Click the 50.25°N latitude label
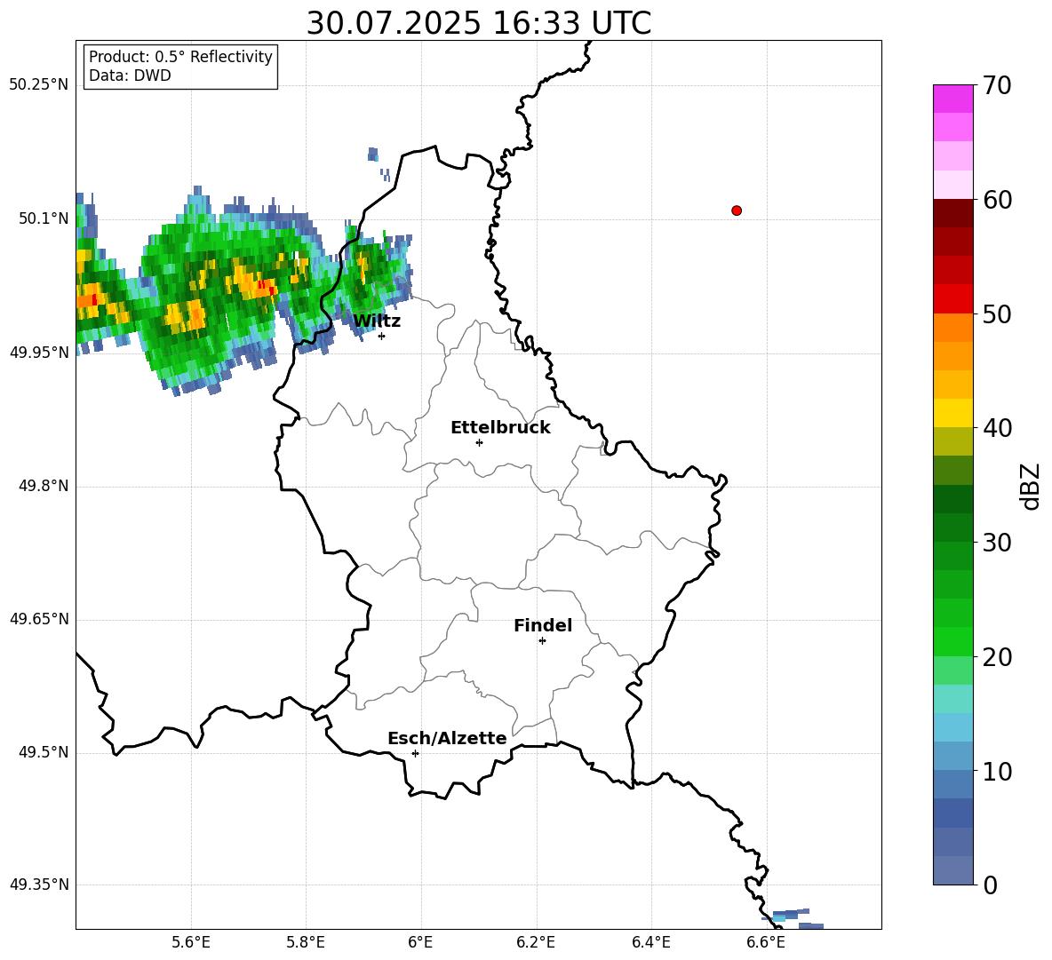 point(39,84)
